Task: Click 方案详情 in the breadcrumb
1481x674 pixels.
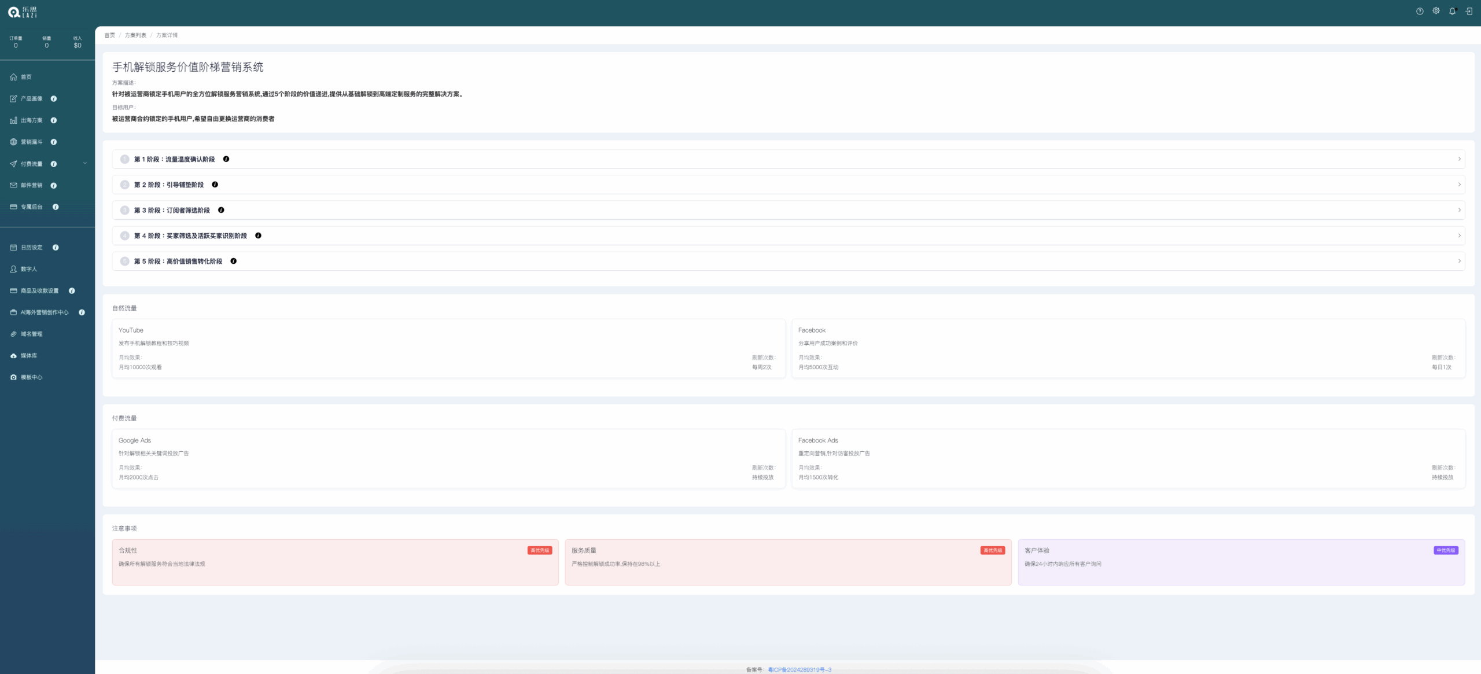Action: point(167,35)
